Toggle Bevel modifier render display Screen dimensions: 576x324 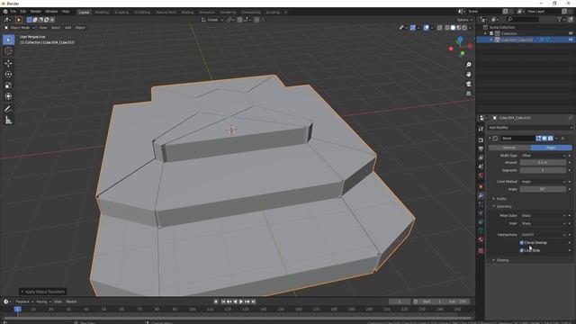pos(550,138)
